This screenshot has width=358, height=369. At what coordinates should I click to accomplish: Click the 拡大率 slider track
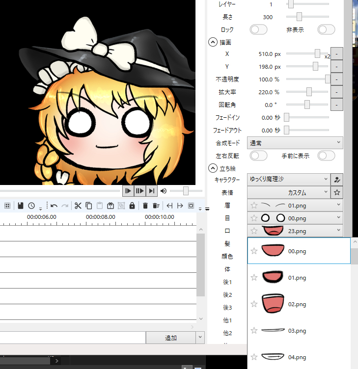[307, 92]
